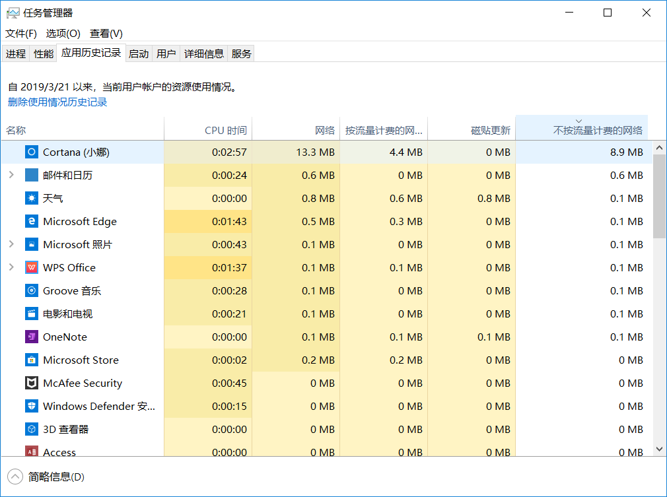667x497 pixels.
Task: Select the Windows Defender row name
Action: 98,407
